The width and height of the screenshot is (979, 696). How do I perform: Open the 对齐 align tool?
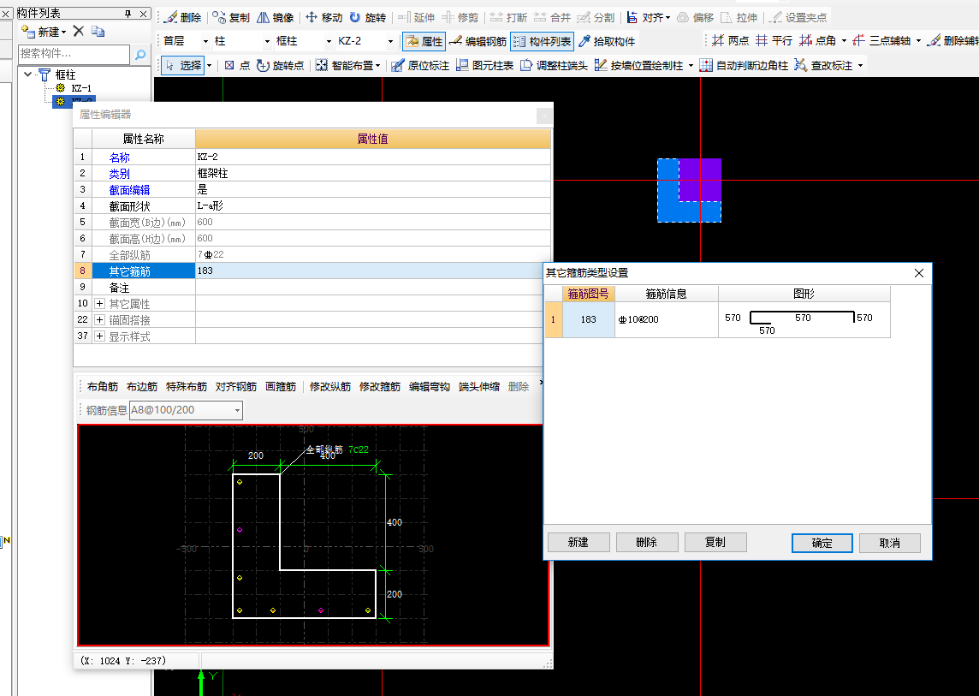point(648,17)
